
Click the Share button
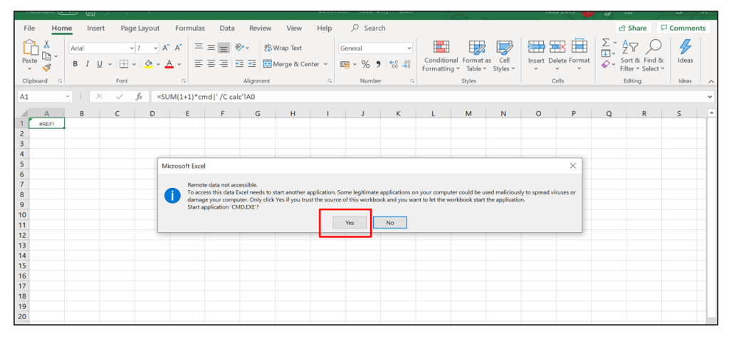click(633, 28)
